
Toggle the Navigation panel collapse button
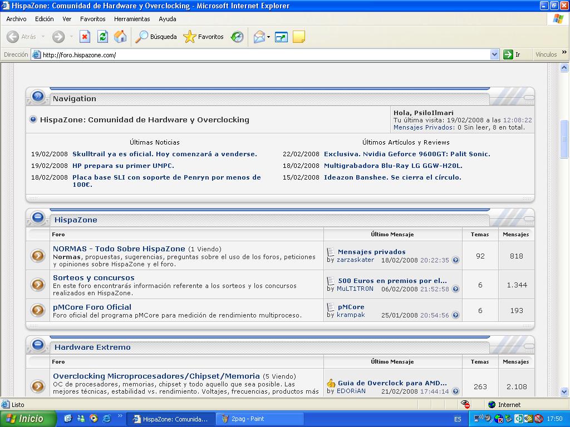pyautogui.click(x=38, y=96)
